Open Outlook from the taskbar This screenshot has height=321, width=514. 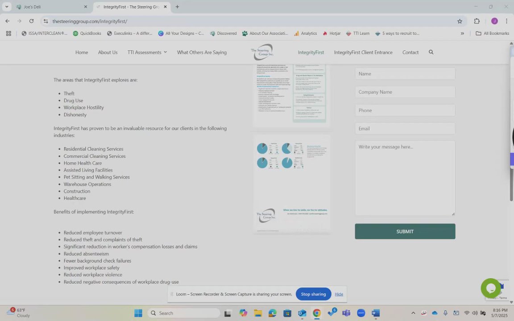click(x=302, y=313)
